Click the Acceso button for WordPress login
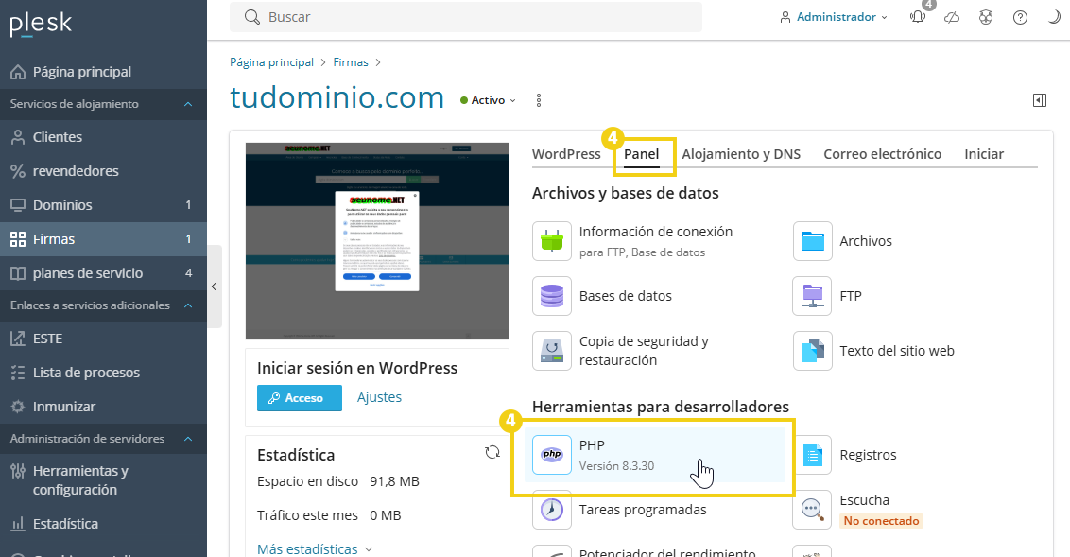Screen dimensions: 1070x557 point(299,398)
